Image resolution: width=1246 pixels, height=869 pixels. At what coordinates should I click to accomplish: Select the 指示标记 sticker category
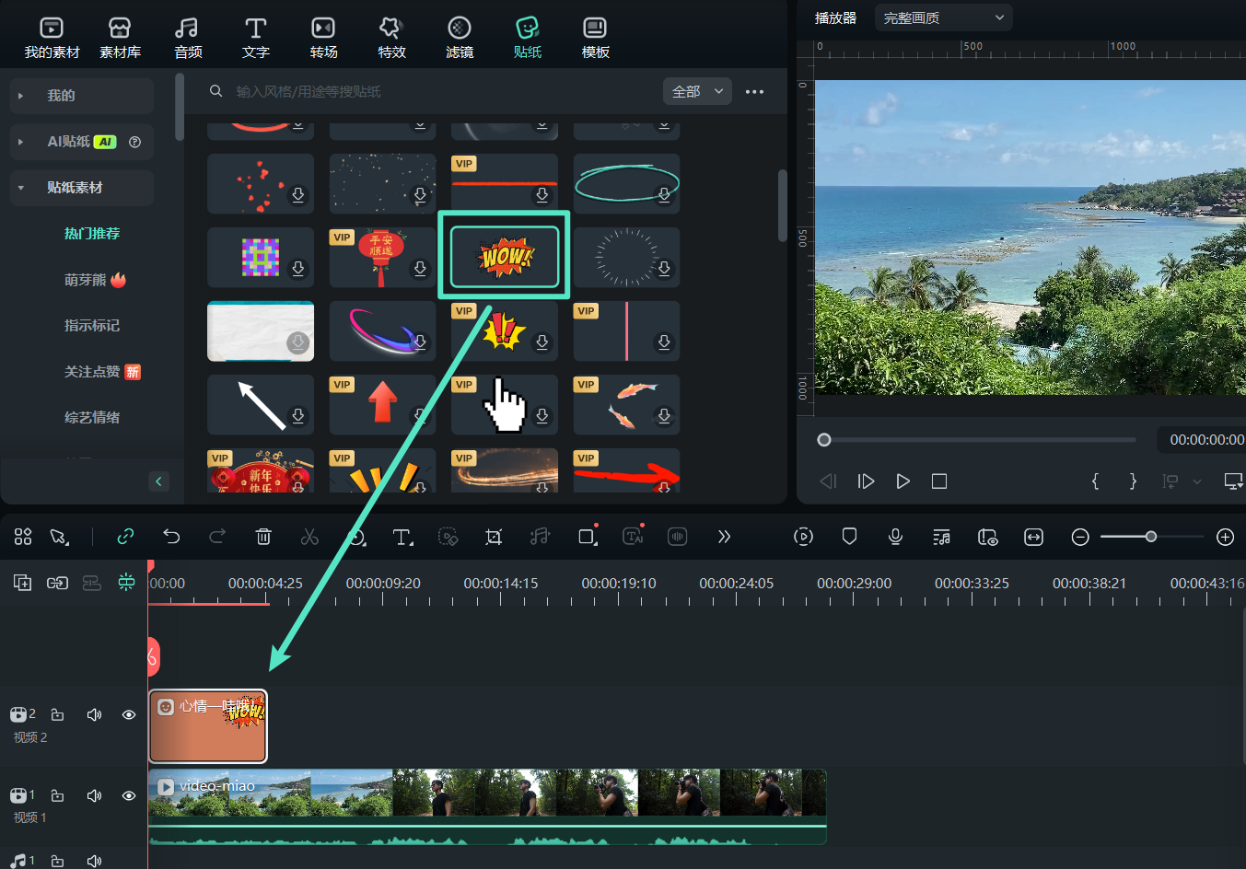(92, 326)
